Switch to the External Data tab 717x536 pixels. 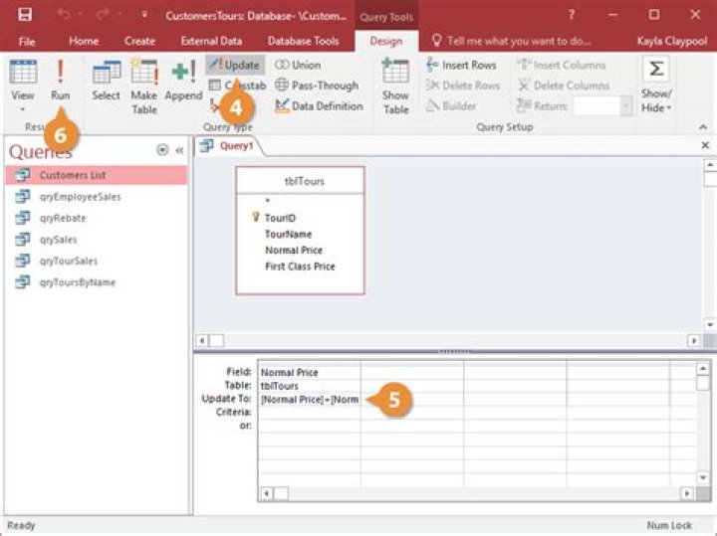[211, 41]
